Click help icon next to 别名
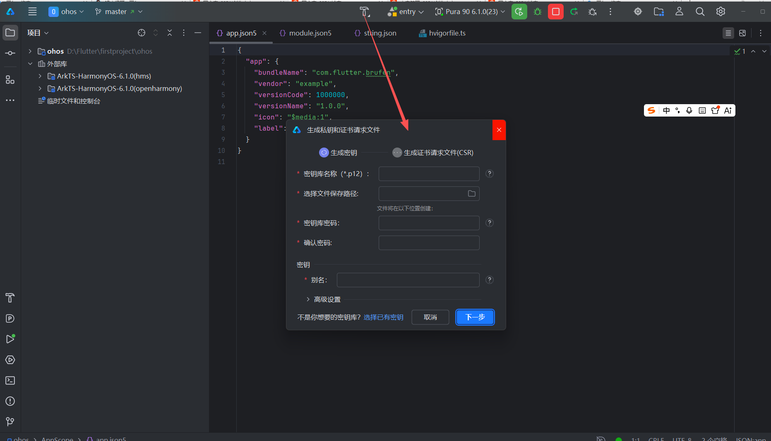The image size is (771, 441). (490, 280)
